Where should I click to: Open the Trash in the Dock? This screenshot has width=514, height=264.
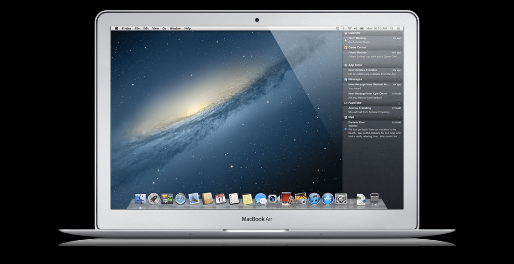pos(375,199)
